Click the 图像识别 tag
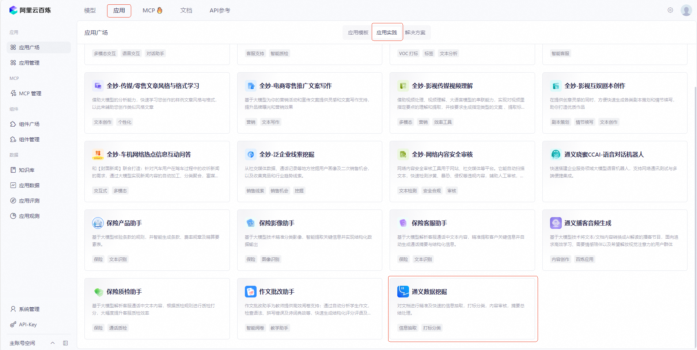This screenshot has height=350, width=697. click(270, 259)
